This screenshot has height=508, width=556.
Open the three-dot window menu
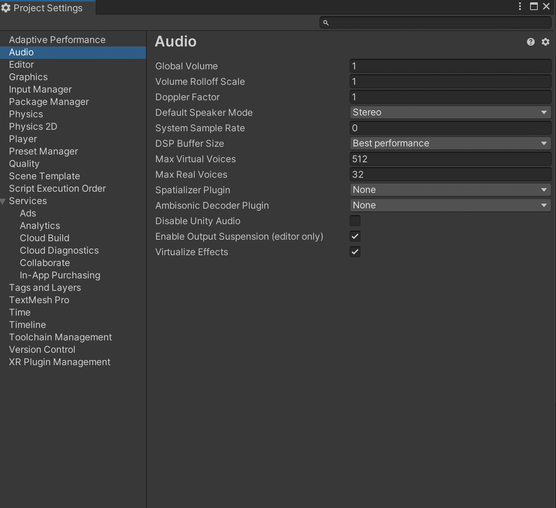[x=520, y=6]
